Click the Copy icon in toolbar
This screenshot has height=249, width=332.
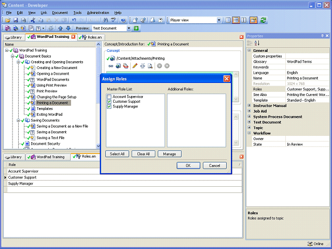pos(40,20)
